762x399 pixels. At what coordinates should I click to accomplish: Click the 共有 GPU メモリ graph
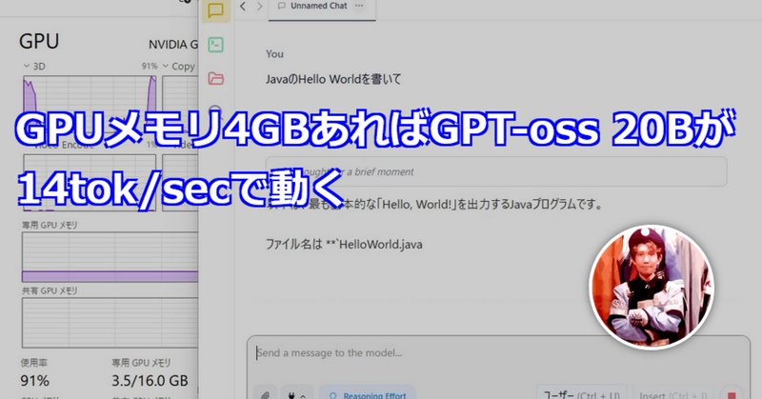coord(110,322)
